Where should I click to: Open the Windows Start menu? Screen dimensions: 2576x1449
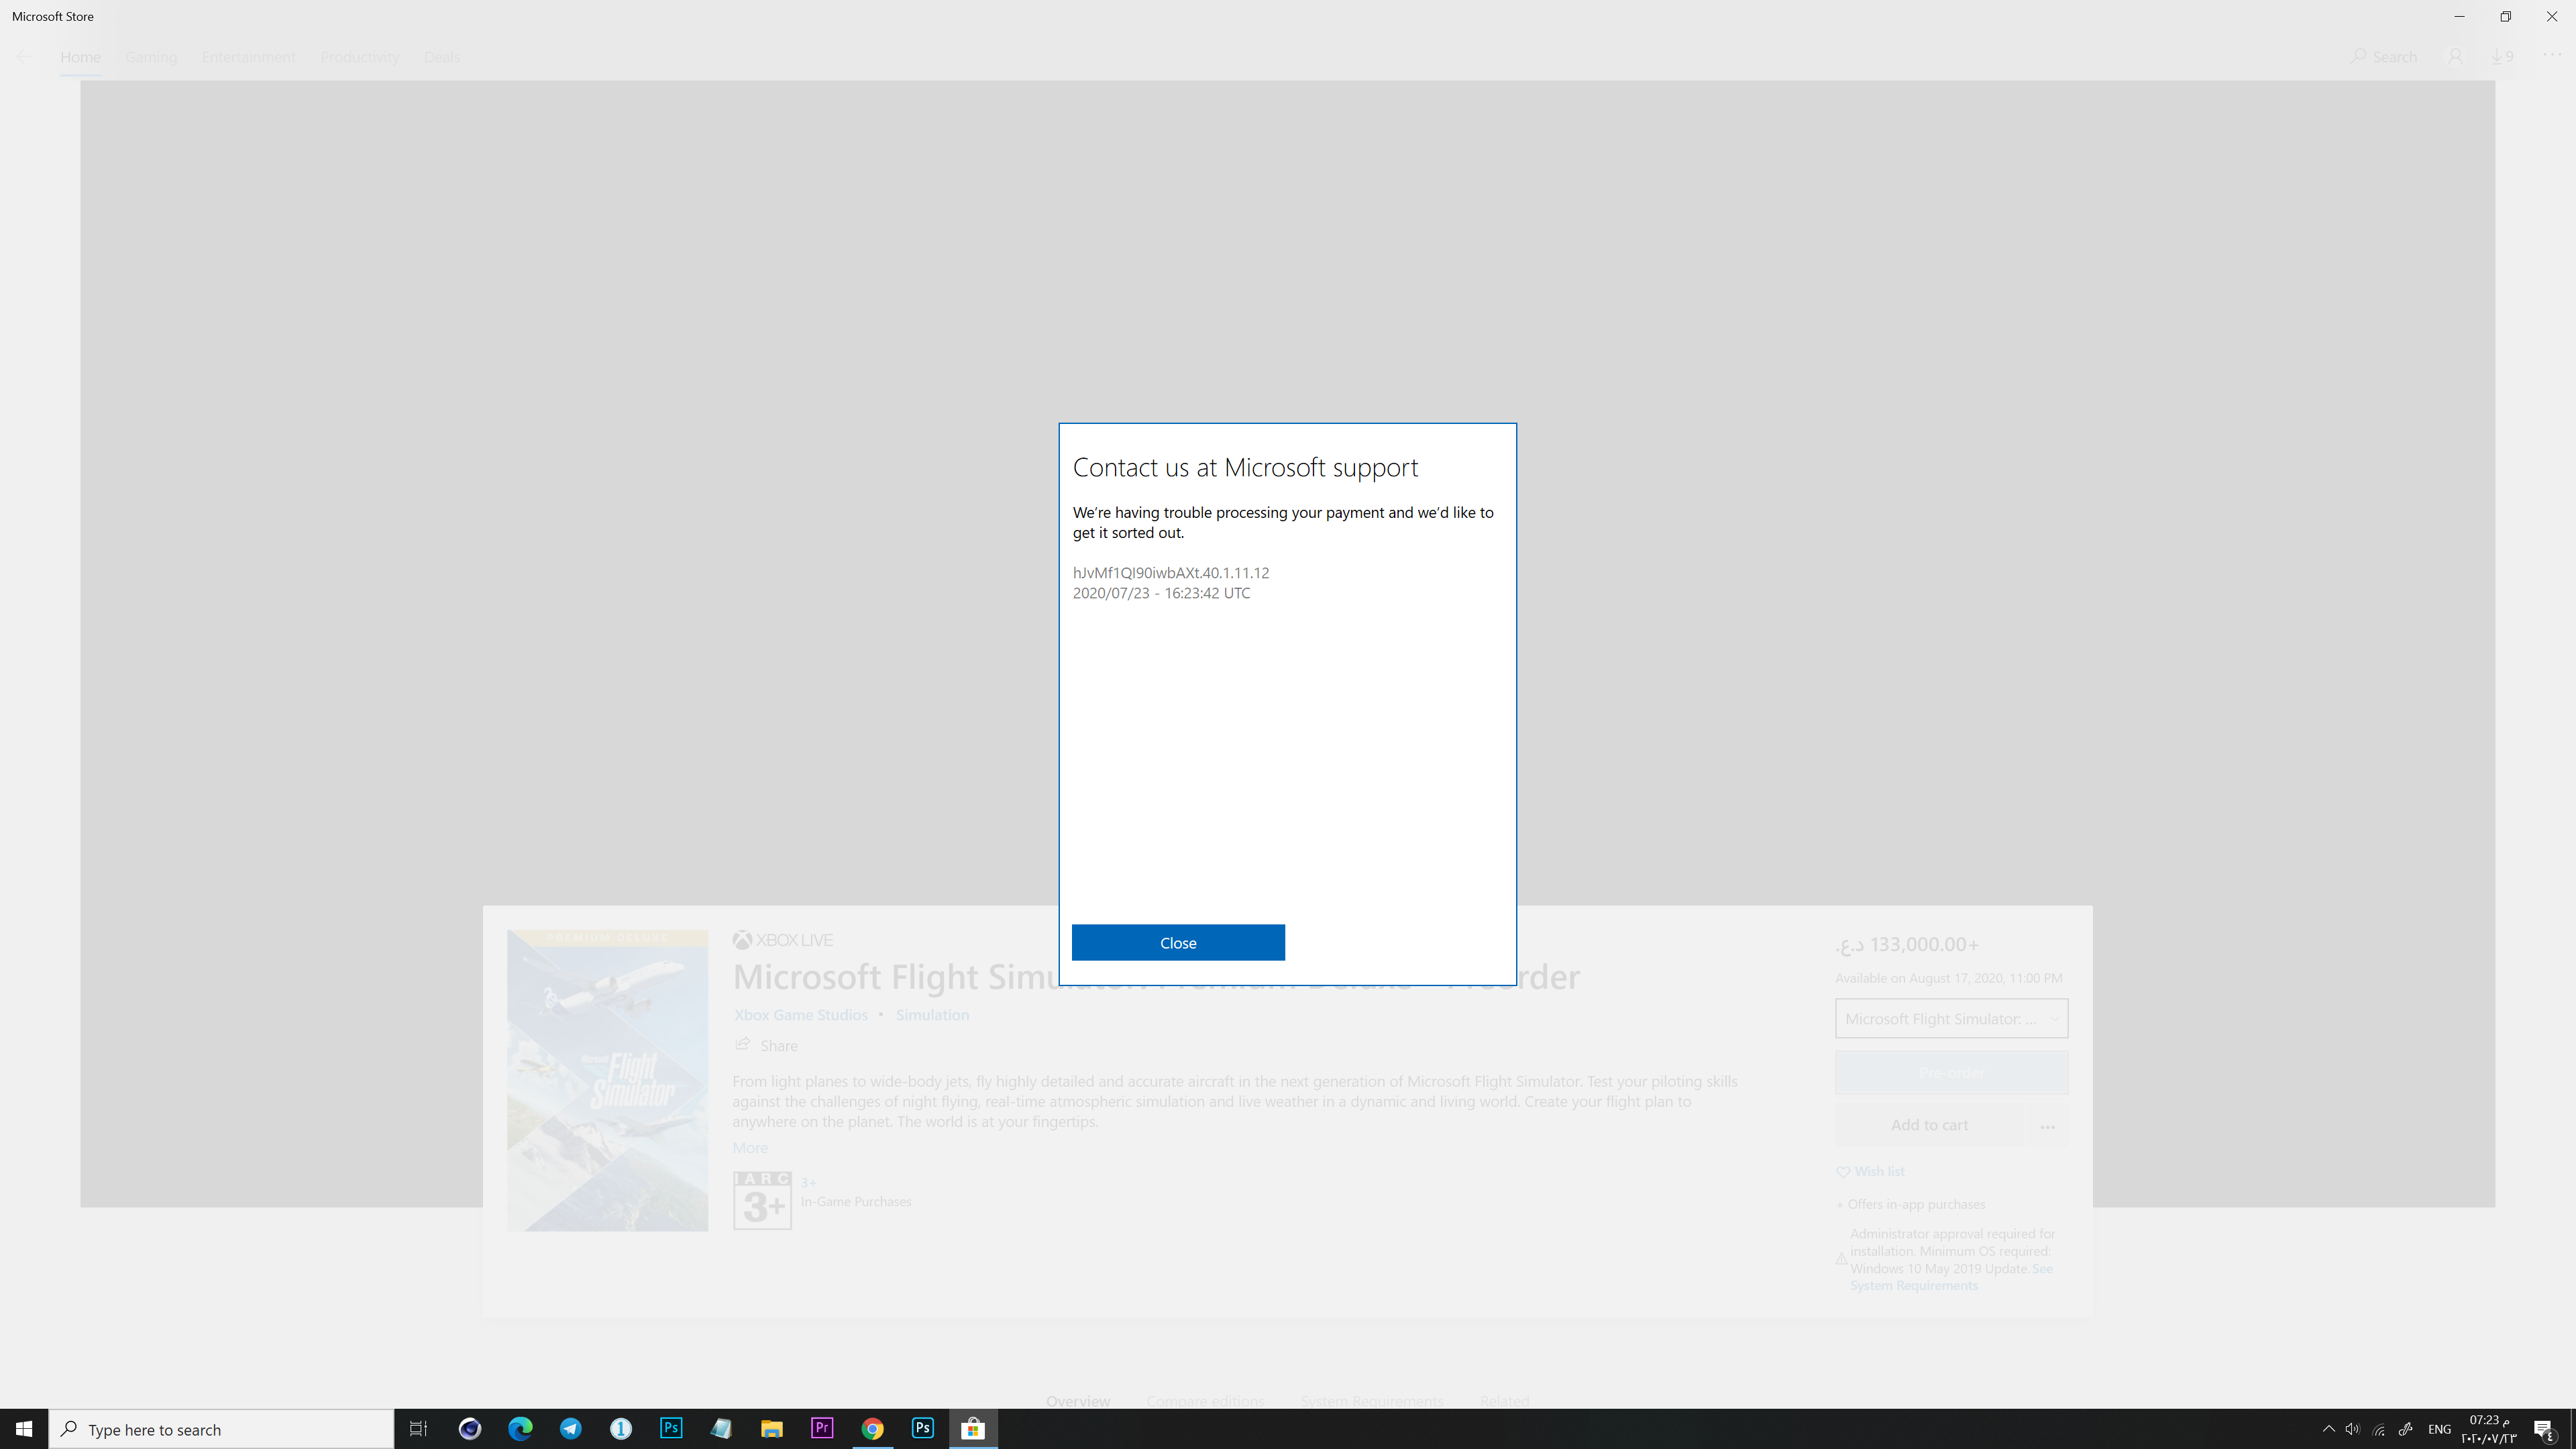(24, 1429)
